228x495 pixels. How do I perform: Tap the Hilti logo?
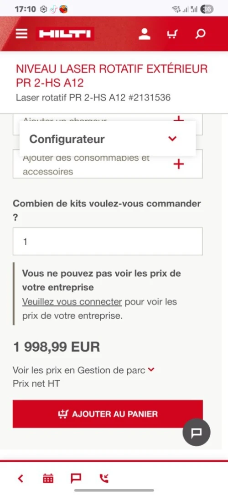click(65, 34)
